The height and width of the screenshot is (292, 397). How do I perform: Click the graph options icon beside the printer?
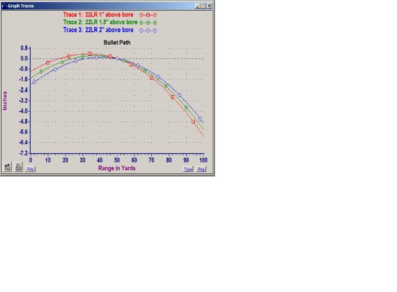coord(7,167)
